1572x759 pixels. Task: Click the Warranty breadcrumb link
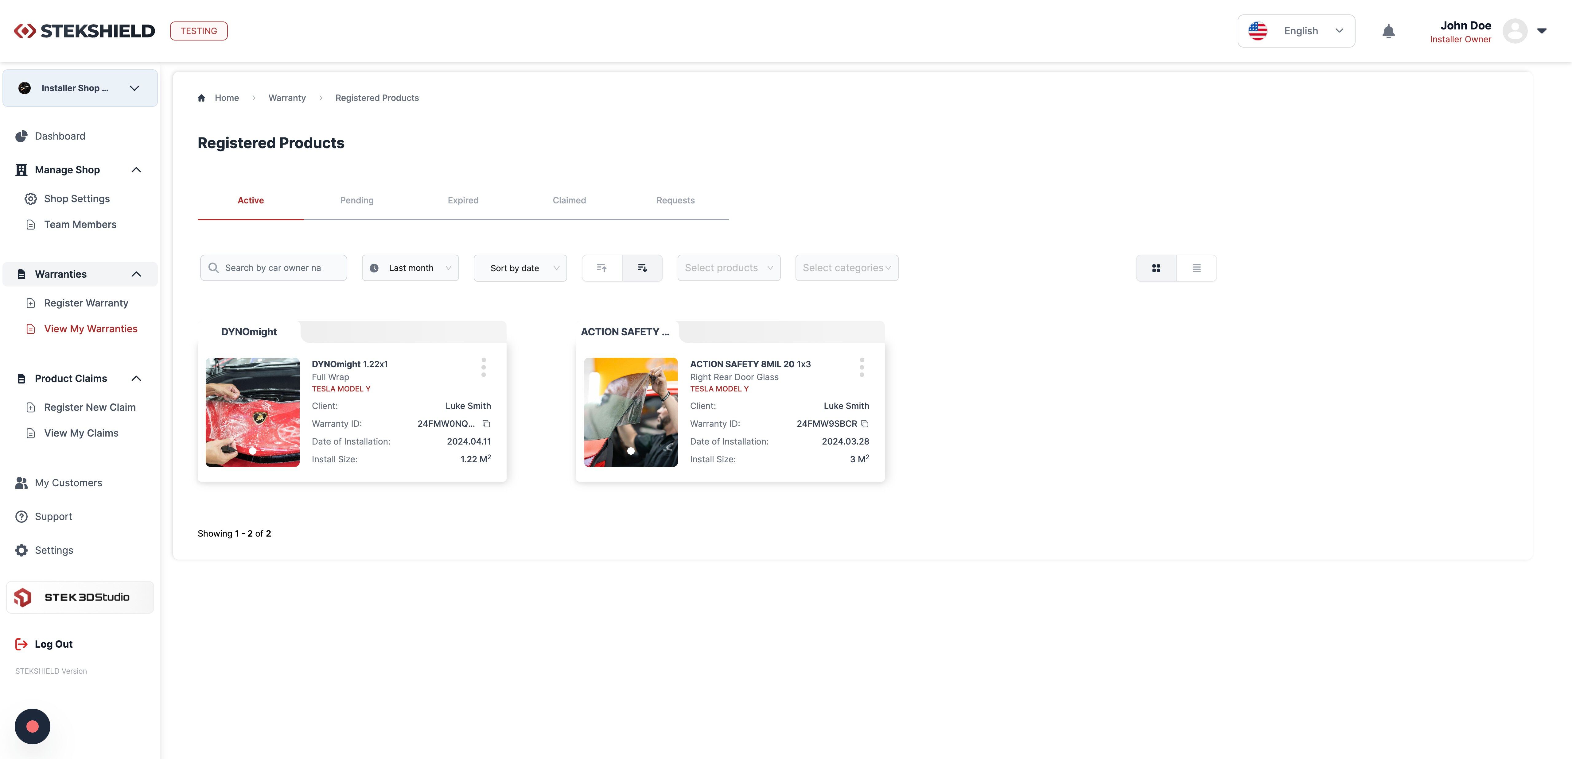pyautogui.click(x=287, y=98)
